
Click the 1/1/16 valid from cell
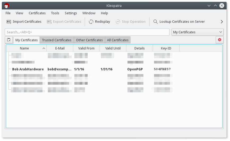(79, 69)
